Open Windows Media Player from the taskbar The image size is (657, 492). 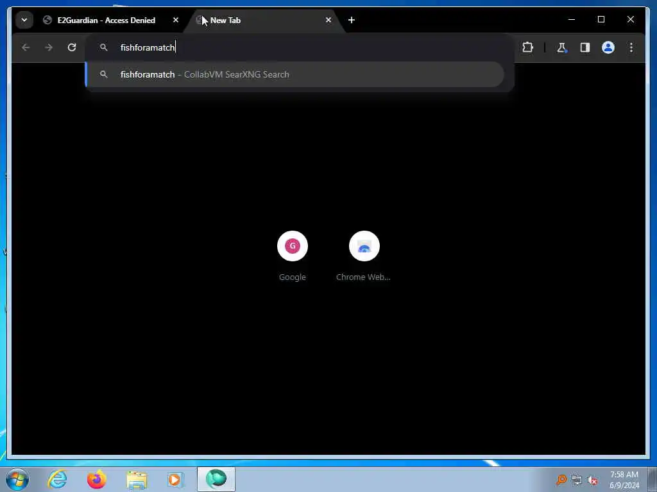coord(175,480)
